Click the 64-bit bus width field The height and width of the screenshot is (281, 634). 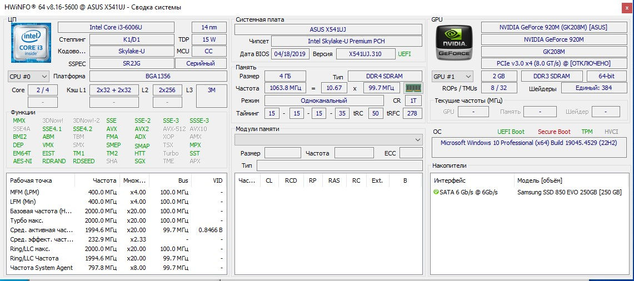(x=607, y=76)
